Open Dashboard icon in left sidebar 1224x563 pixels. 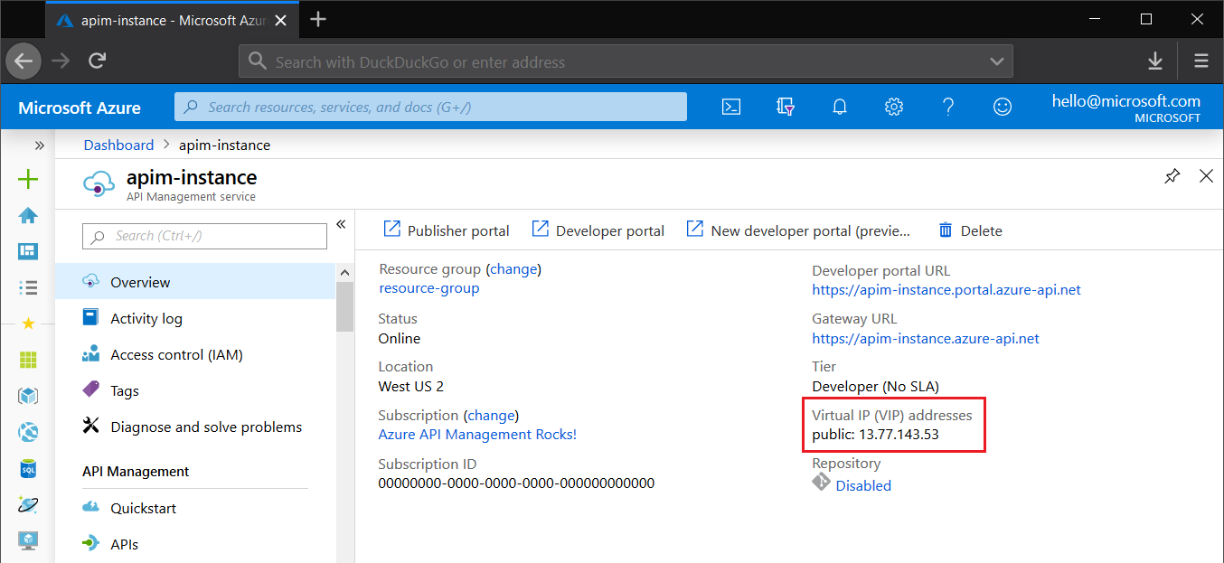[x=28, y=251]
